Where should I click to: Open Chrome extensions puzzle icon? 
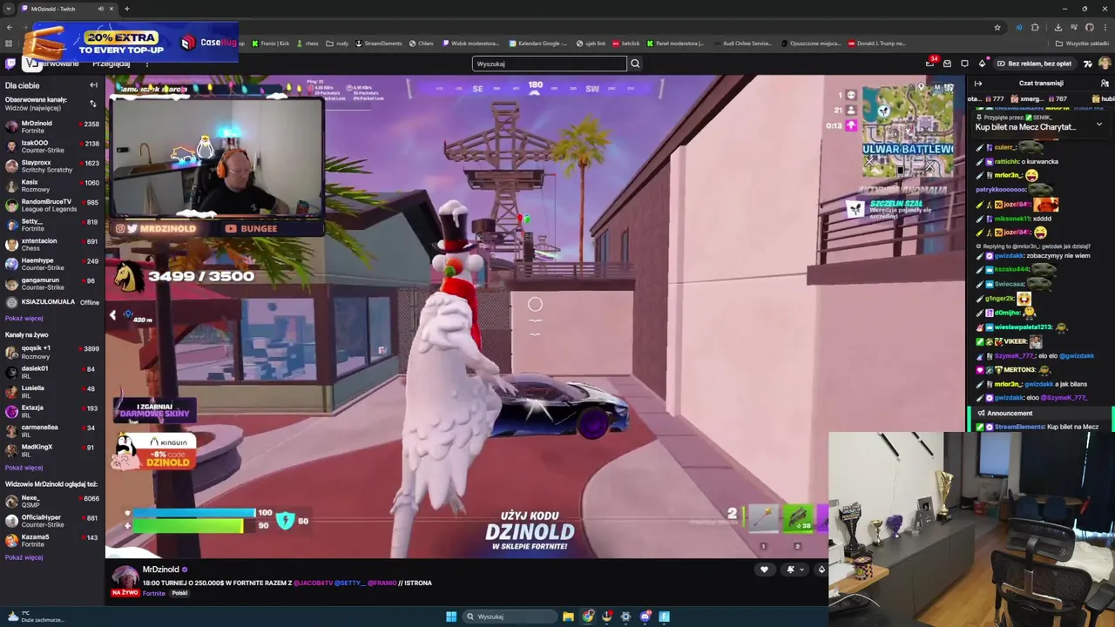(x=1035, y=27)
